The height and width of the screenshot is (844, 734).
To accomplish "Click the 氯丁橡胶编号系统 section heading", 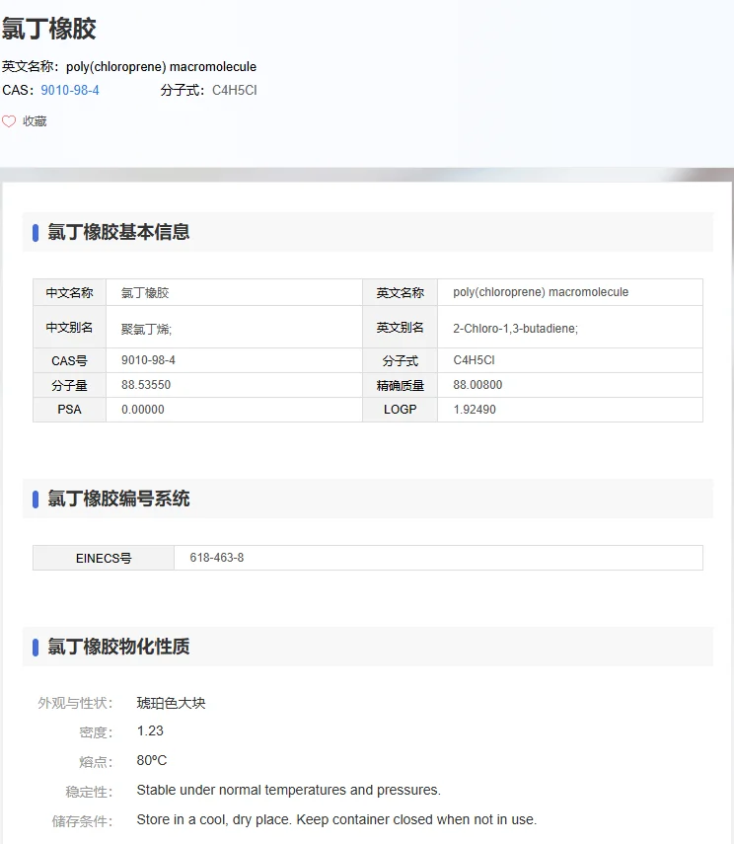I will [119, 499].
